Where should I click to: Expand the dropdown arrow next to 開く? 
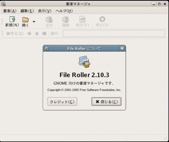click(34, 21)
